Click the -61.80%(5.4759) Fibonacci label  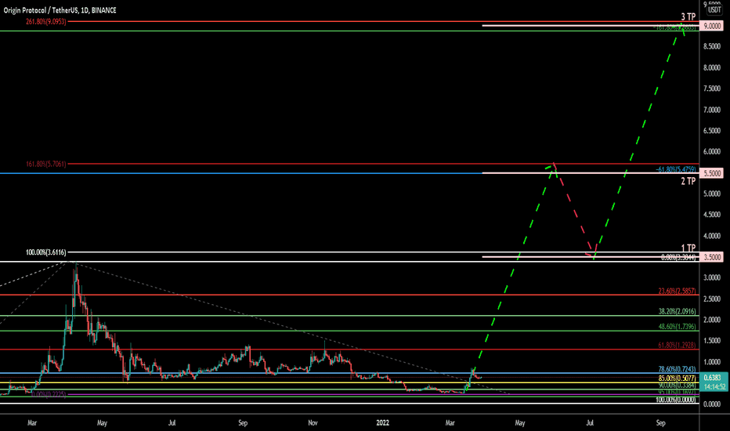click(676, 169)
